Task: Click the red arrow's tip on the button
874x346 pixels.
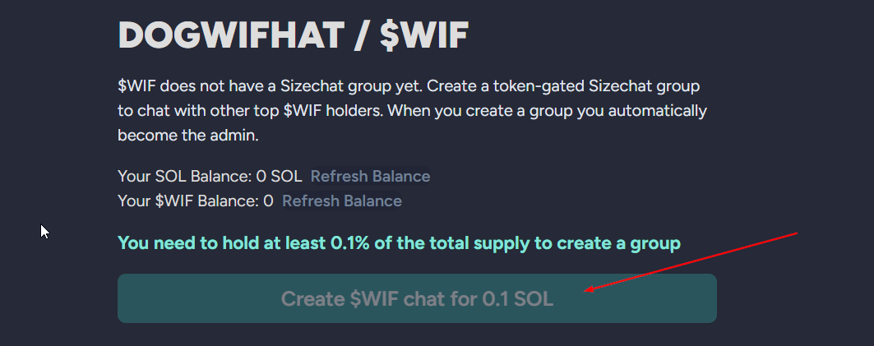Action: coord(585,290)
